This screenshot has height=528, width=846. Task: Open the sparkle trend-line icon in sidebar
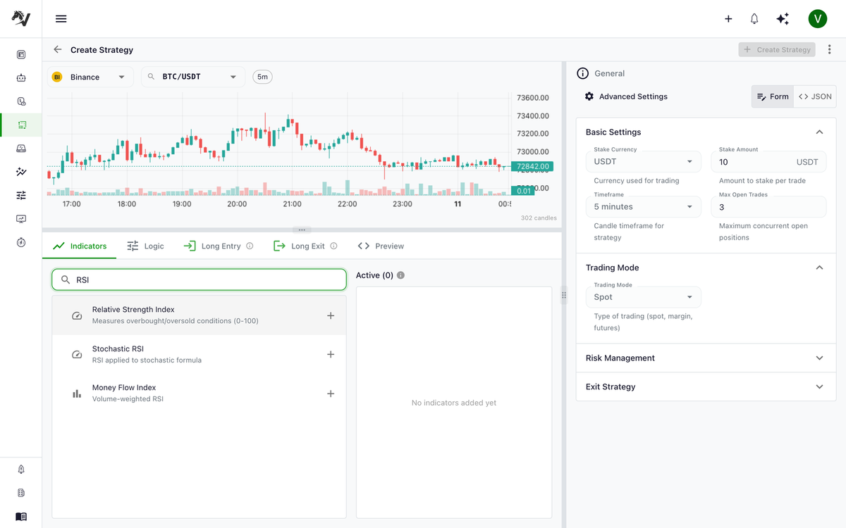point(21,172)
